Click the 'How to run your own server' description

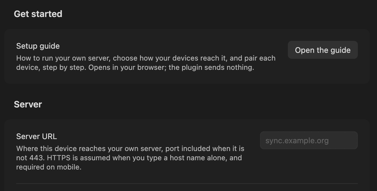point(146,63)
